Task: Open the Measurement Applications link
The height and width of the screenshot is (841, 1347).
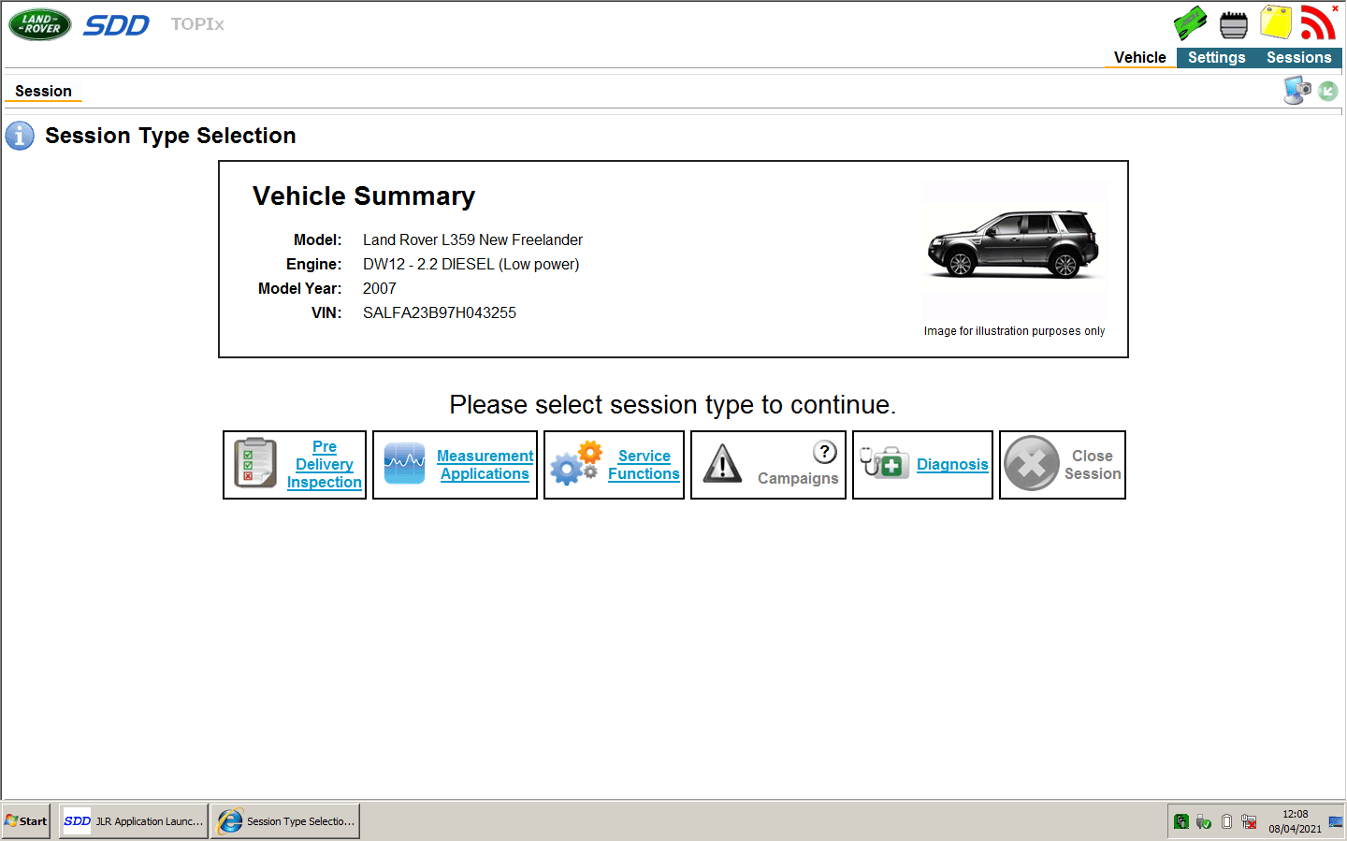Action: click(x=485, y=465)
